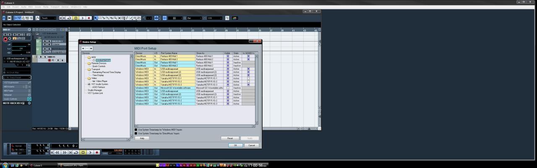Open the color picker icon in toolbar
Image resolution: width=537 pixels, height=168 pixels.
click(235, 18)
